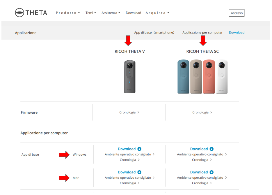
Task: Switch to App di base (smartphone) tab
Action: 154,33
